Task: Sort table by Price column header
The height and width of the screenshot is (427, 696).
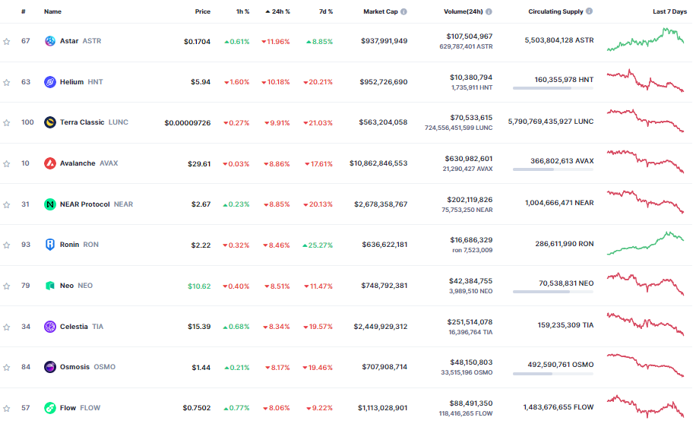Action: click(x=203, y=11)
